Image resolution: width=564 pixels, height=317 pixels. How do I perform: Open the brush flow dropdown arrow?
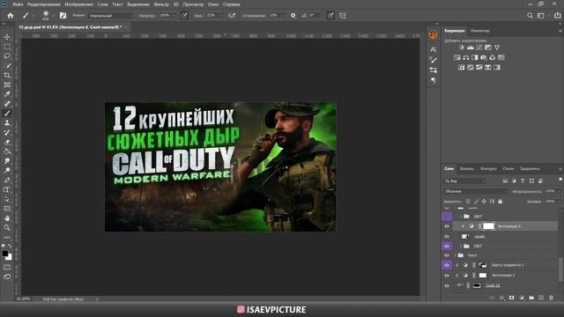pos(221,16)
